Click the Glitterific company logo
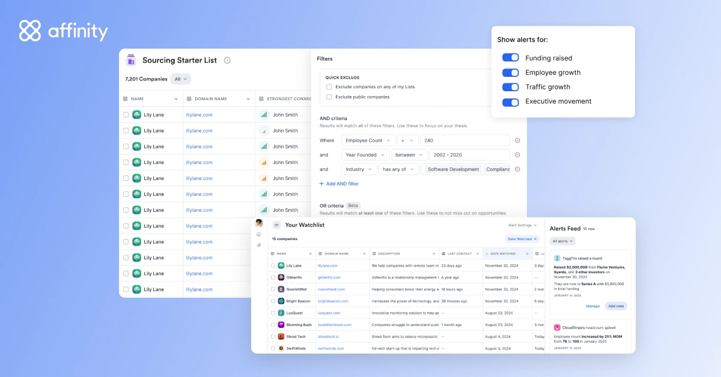This screenshot has width=721, height=377. click(x=281, y=277)
